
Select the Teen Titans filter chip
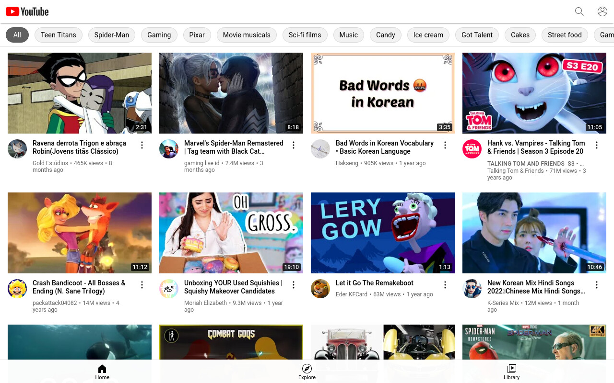[x=59, y=35]
